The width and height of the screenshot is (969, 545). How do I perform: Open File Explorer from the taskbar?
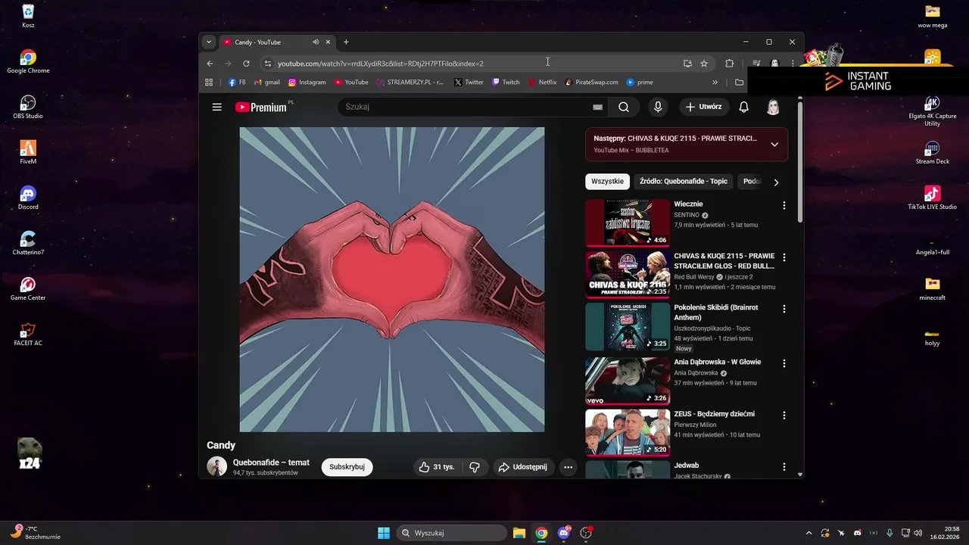(x=519, y=533)
